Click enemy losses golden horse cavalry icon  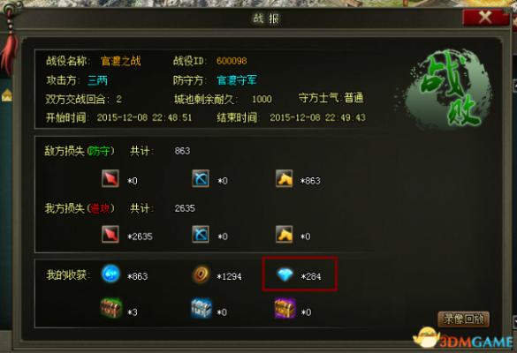[285, 179]
